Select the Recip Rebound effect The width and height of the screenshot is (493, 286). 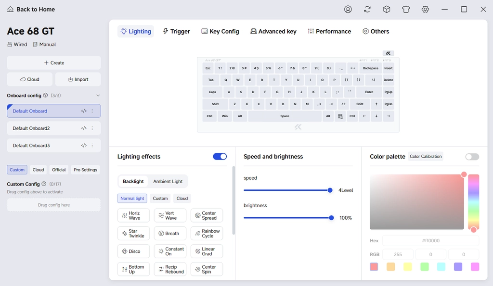(170, 269)
